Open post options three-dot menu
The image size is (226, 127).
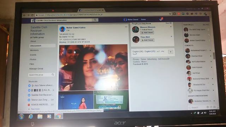(x=126, y=27)
